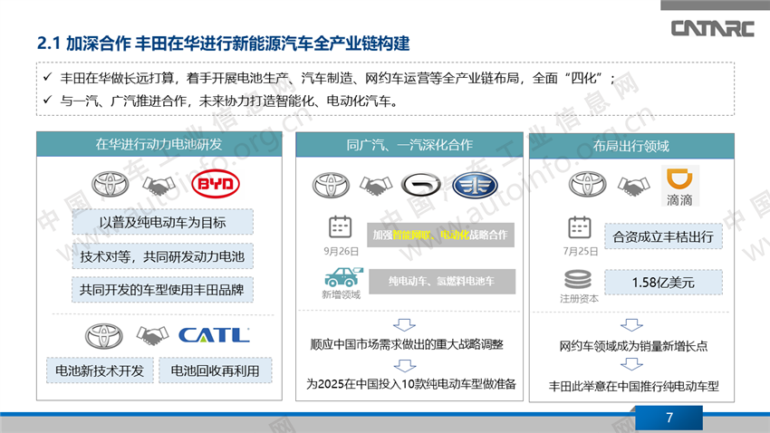Click the handshake icon beside the GAC logo
The image size is (770, 433).
376,186
